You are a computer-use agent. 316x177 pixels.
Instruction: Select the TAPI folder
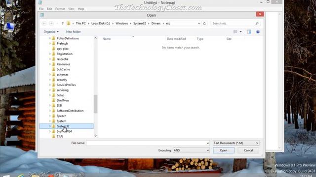[x=60, y=136]
